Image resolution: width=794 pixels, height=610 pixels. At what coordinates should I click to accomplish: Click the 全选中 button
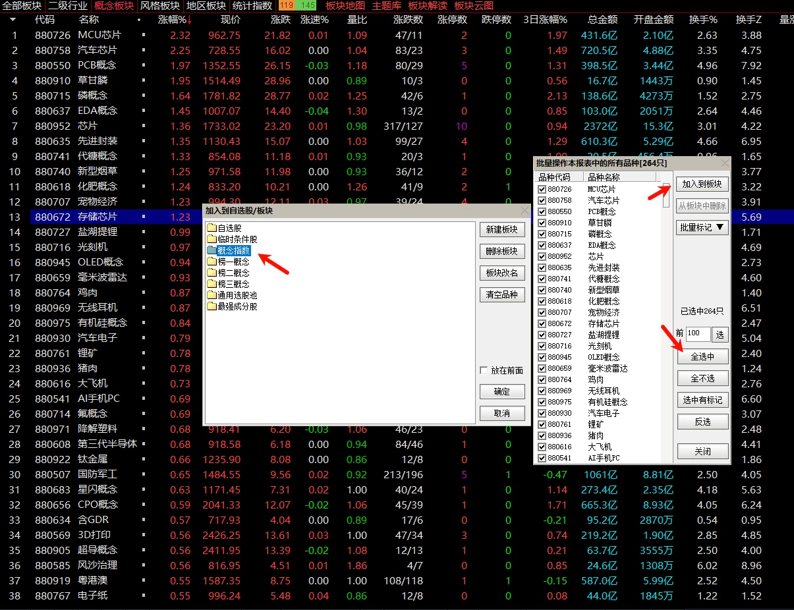coord(702,356)
